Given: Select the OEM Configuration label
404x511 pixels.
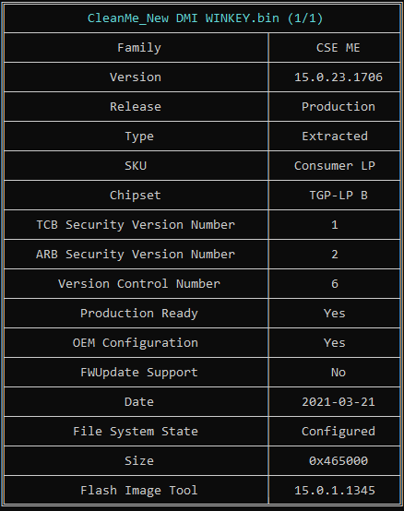Looking at the screenshot, I should [136, 343].
